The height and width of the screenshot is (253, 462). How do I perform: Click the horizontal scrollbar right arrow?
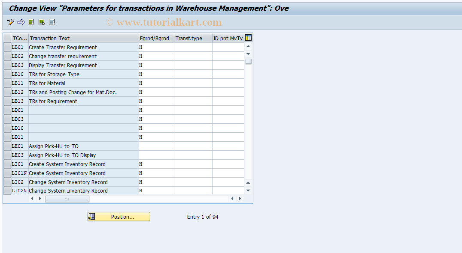(x=40, y=198)
